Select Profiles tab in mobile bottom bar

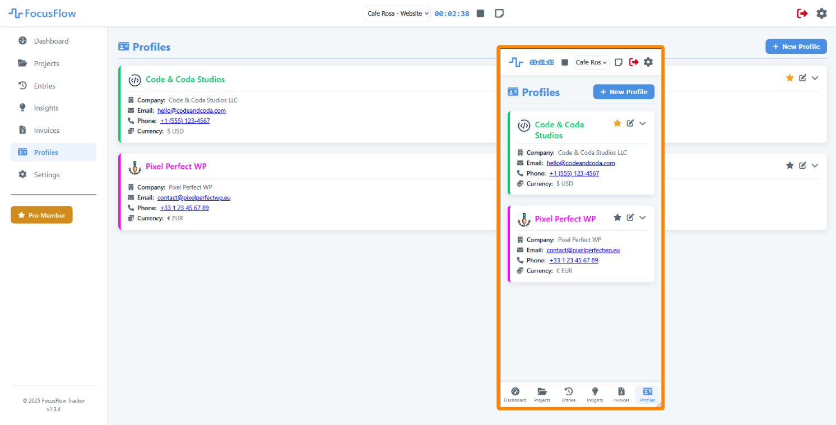tap(648, 395)
